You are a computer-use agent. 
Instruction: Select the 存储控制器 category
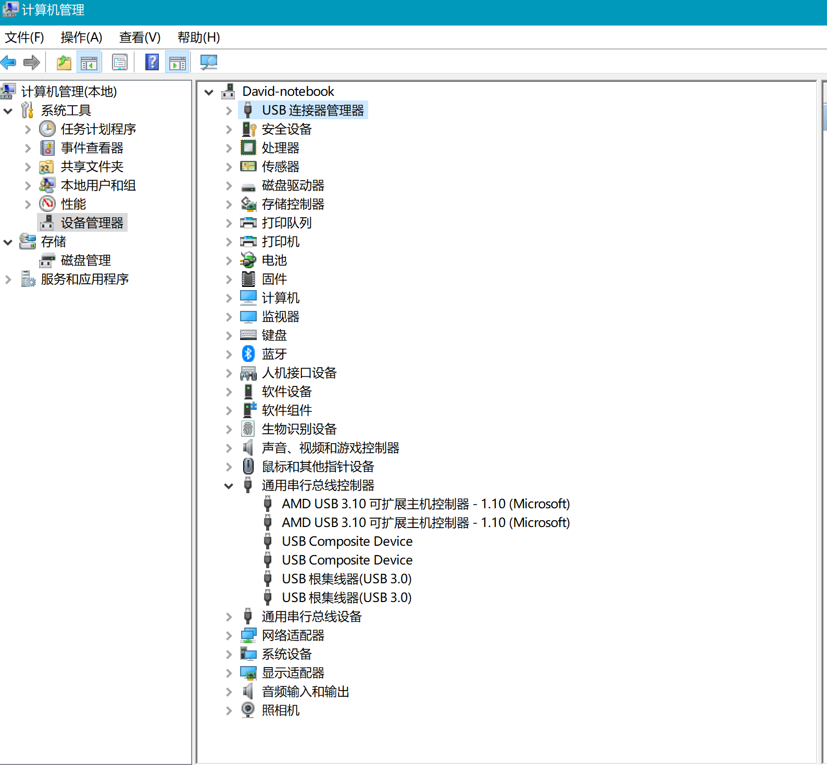(293, 204)
